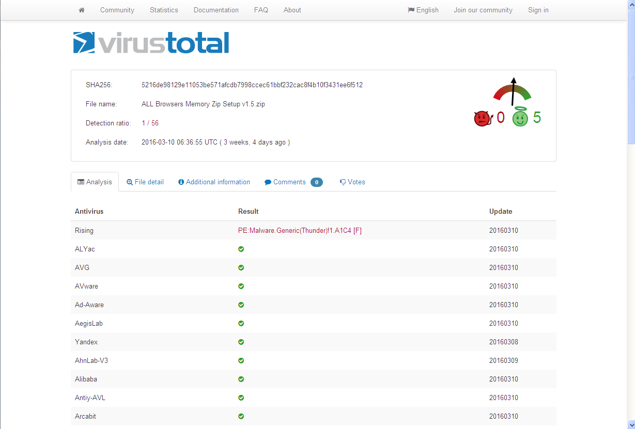Click the Update column header

[501, 211]
